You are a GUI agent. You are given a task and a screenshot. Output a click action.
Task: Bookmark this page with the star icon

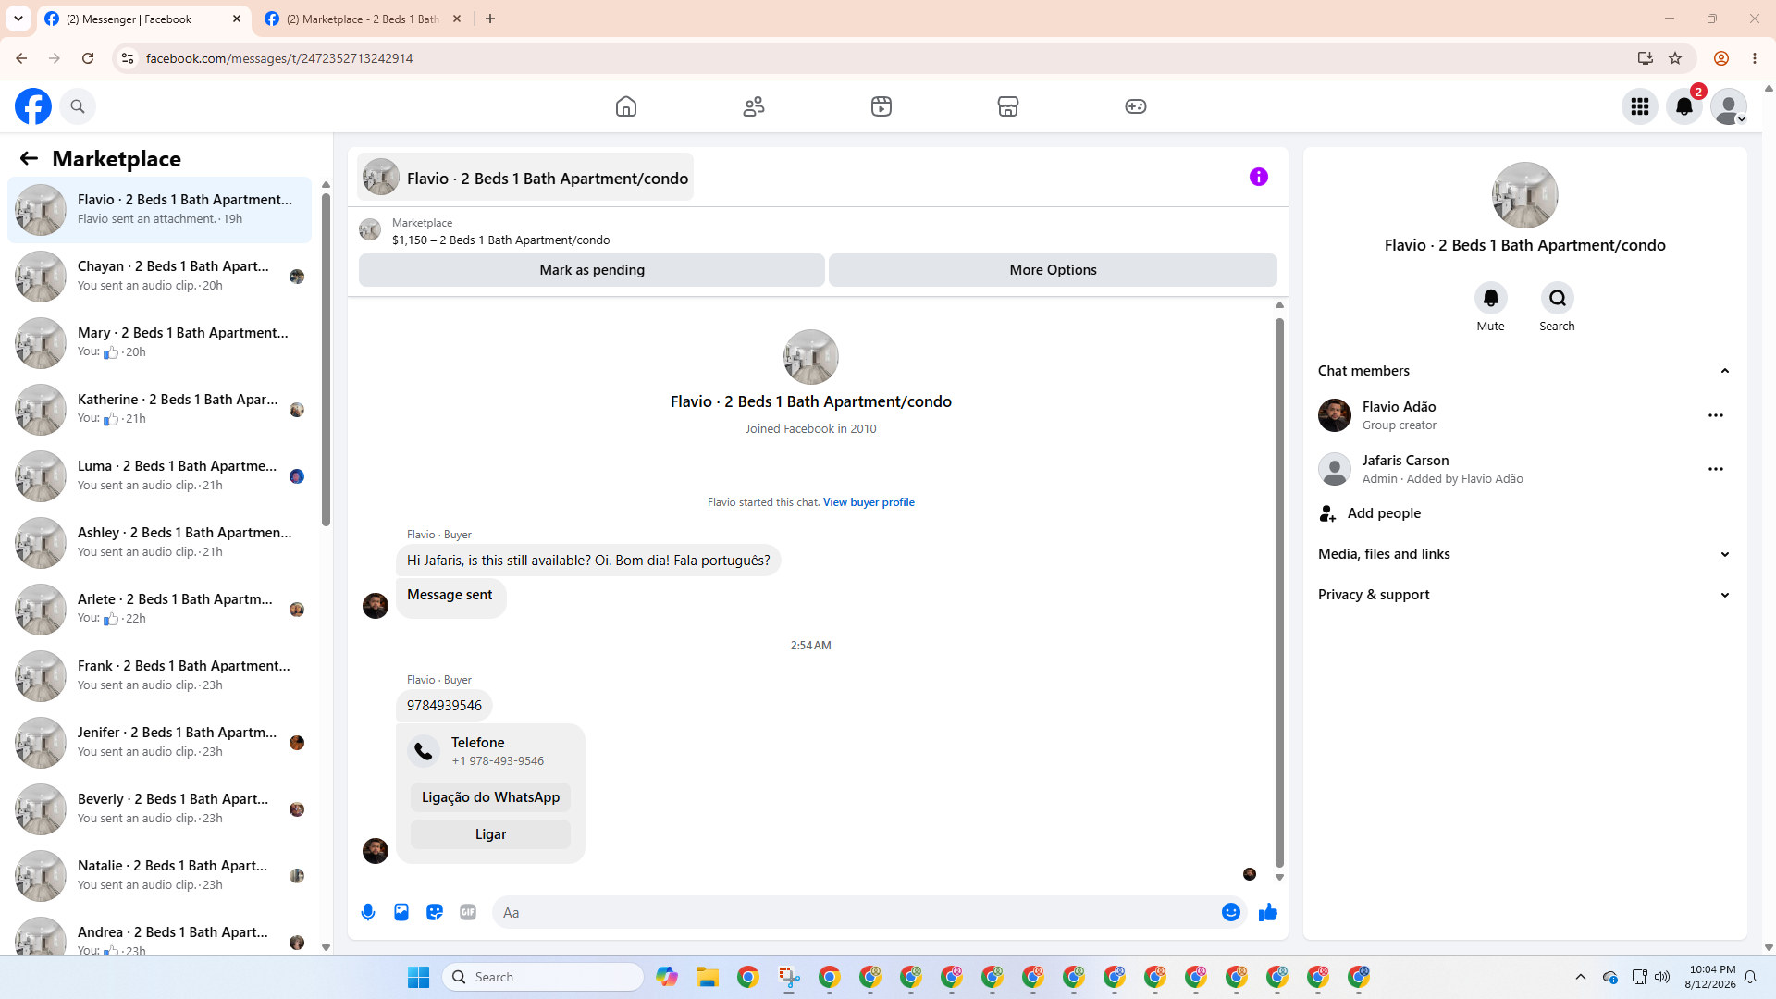1675,58
